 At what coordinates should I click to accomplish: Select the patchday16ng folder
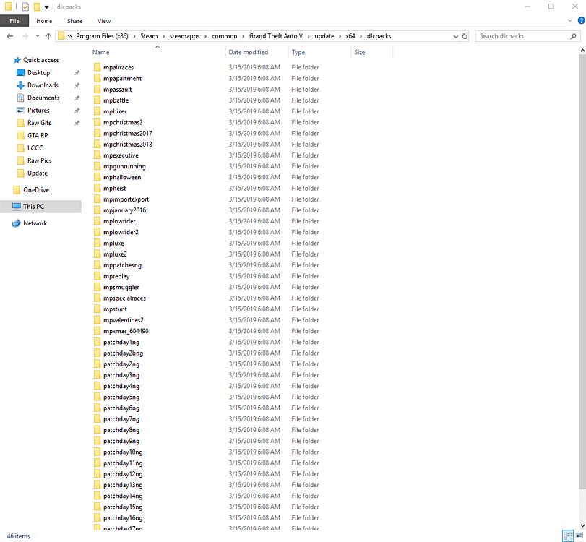coord(123,518)
